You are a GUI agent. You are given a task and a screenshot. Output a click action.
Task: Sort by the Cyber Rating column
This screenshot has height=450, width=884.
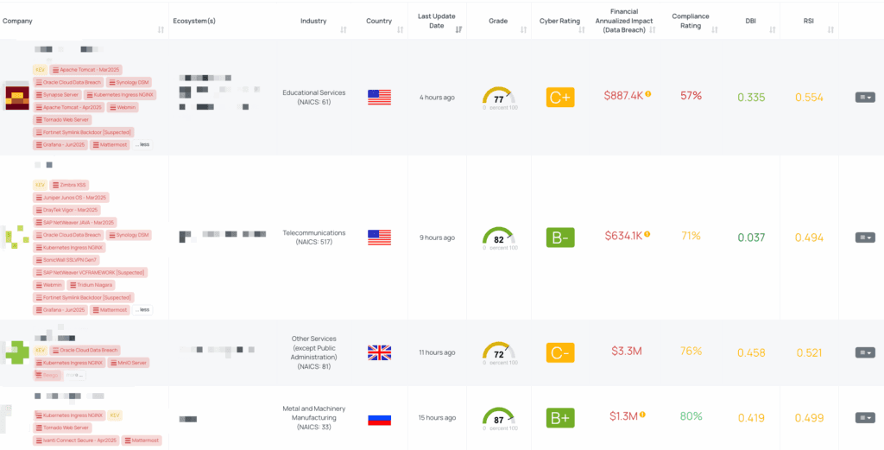coord(590,30)
